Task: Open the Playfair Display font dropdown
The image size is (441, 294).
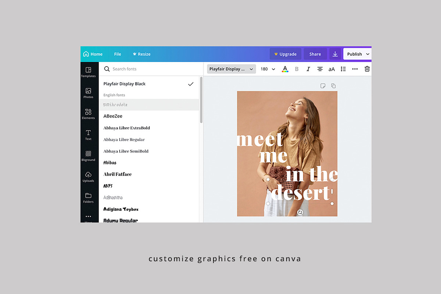Action: point(232,69)
